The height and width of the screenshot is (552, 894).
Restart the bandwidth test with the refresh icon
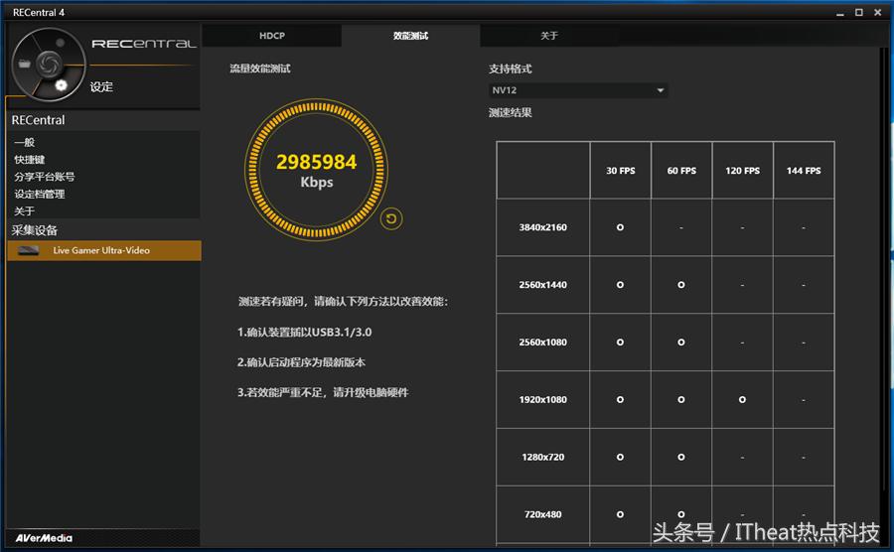tap(391, 218)
